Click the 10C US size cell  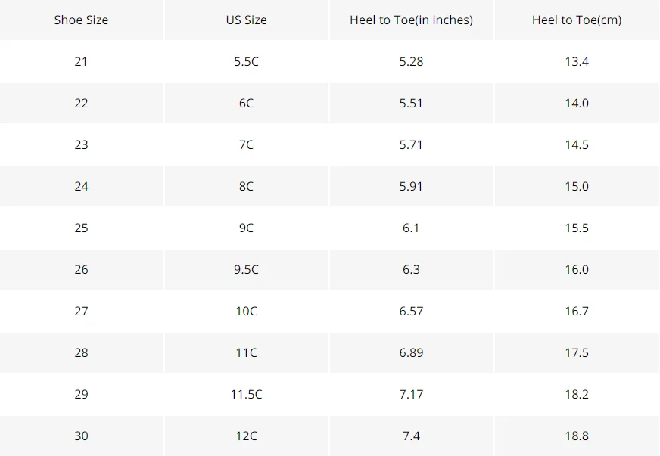[246, 311]
